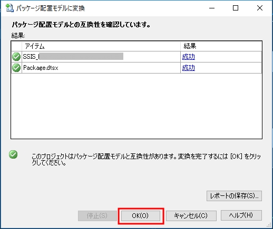Select the SSIS_ project row name
The width and height of the screenshot is (273, 229).
(x=73, y=57)
